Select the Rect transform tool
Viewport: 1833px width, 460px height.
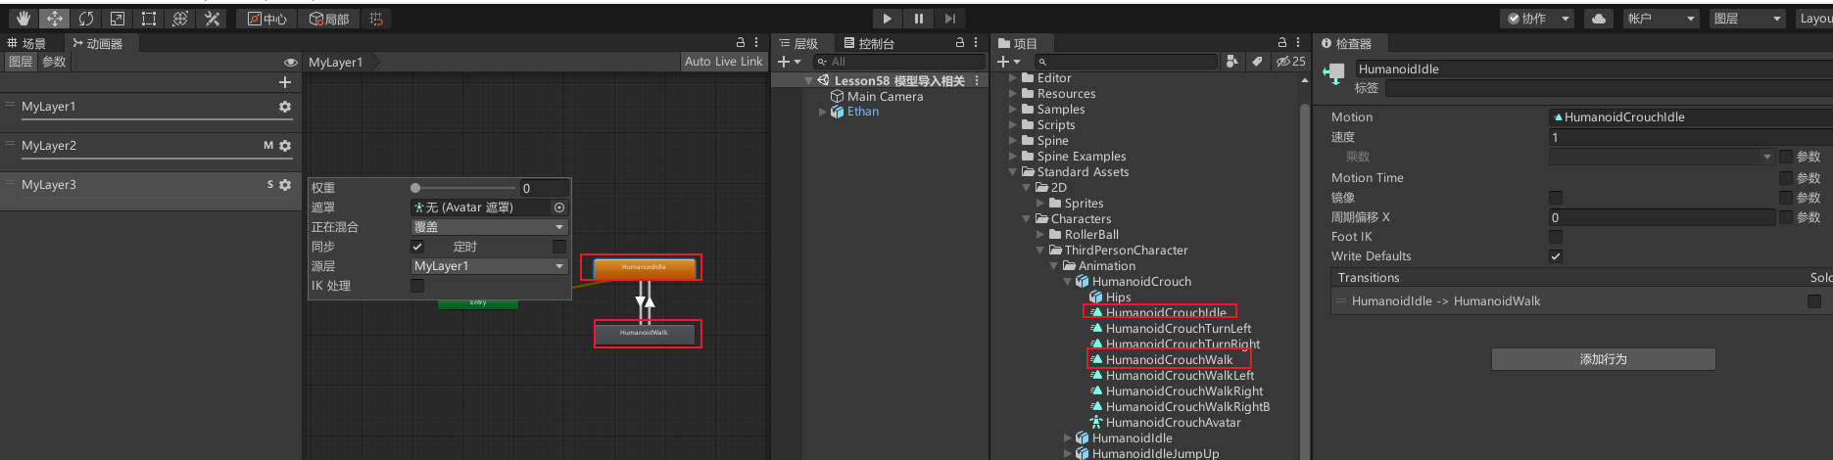coord(149,19)
